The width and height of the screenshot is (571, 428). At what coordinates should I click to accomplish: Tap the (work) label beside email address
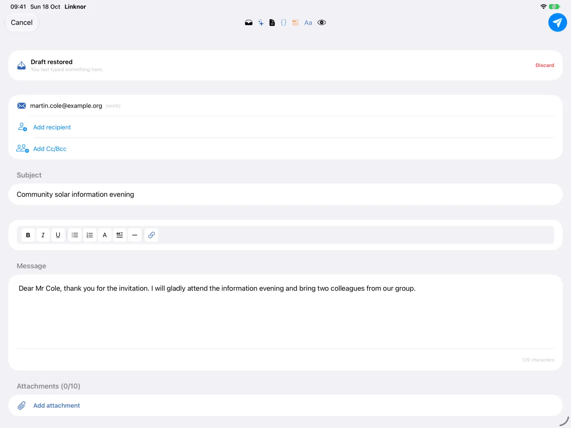[x=113, y=106]
